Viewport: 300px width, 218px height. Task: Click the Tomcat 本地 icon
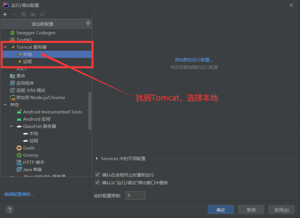click(x=19, y=54)
